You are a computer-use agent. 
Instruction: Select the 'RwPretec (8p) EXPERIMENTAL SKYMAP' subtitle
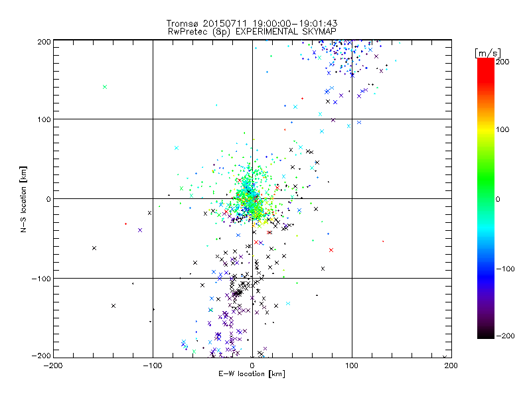[252, 31]
